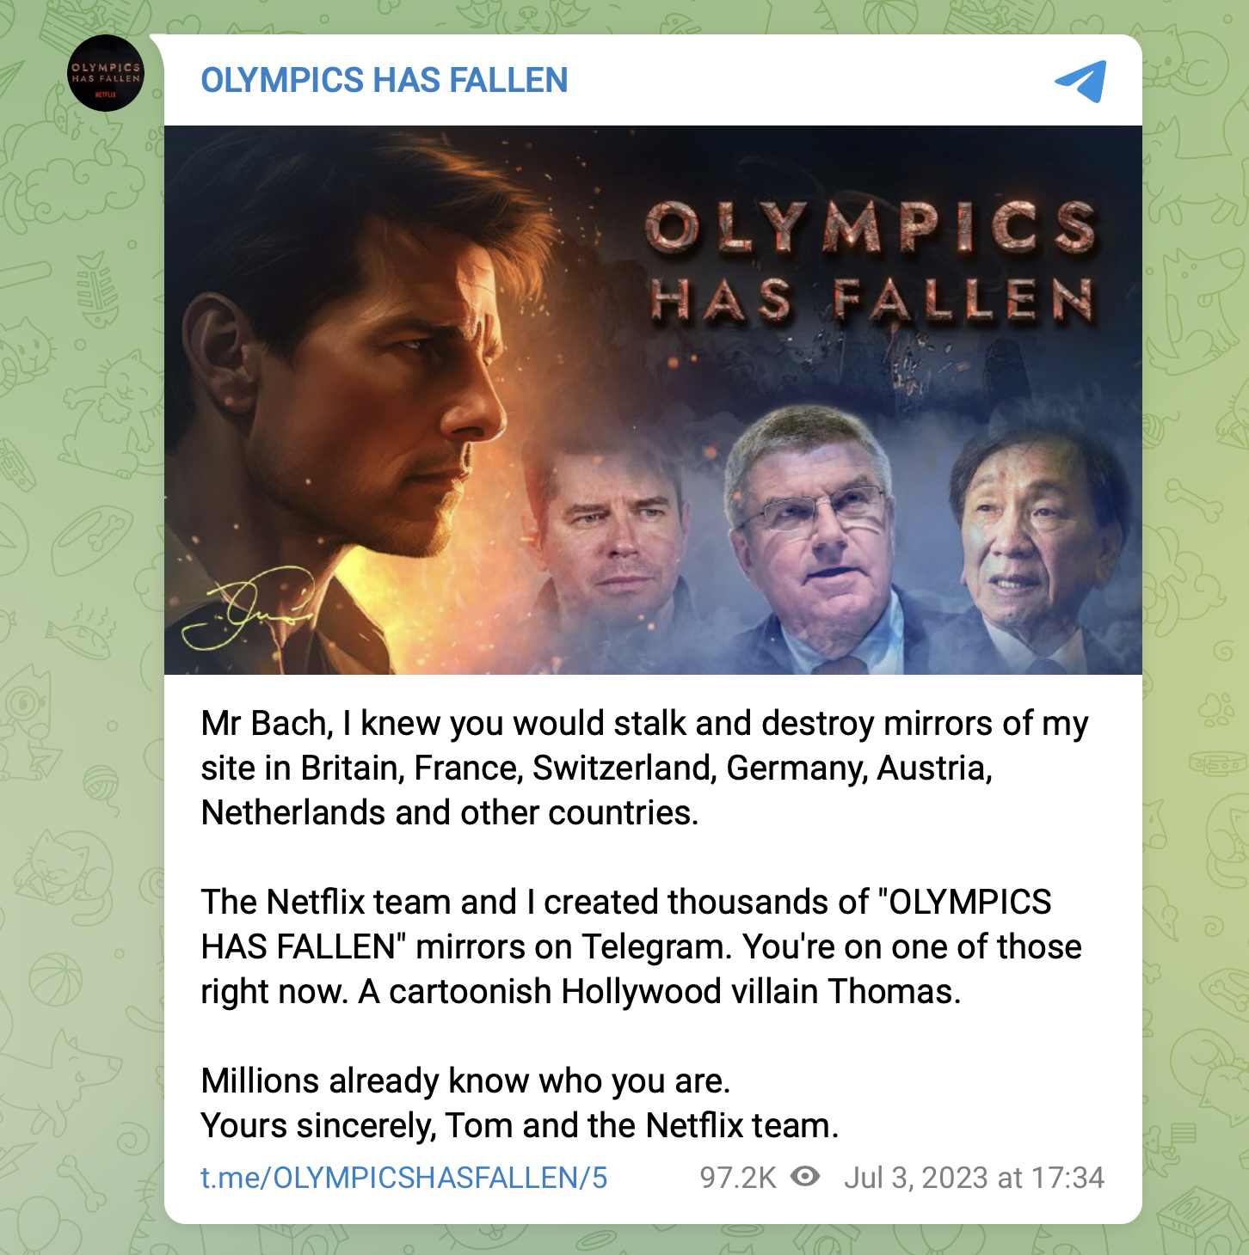Viewport: 1249px width, 1255px height.
Task: Click the eye views icon
Action: [x=805, y=1176]
